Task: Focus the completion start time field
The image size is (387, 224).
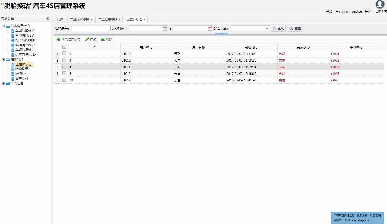Action: coord(146,28)
